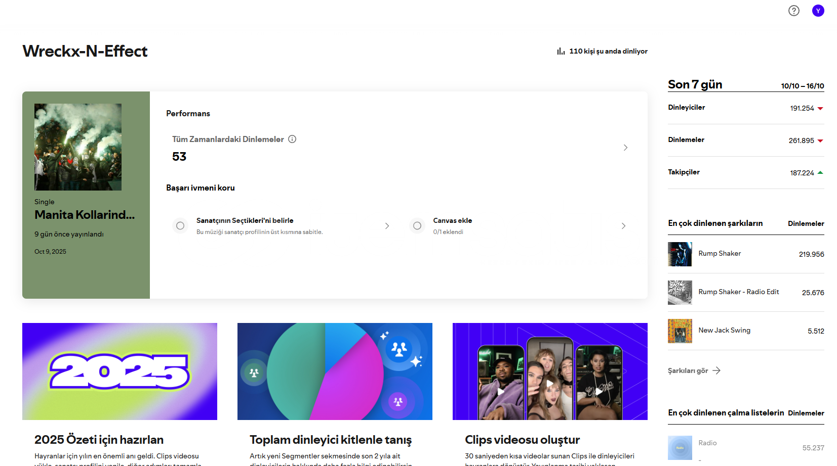Click the Rump Shaker - Radio Edit title
Image resolution: width=837 pixels, height=466 pixels.
tap(739, 292)
